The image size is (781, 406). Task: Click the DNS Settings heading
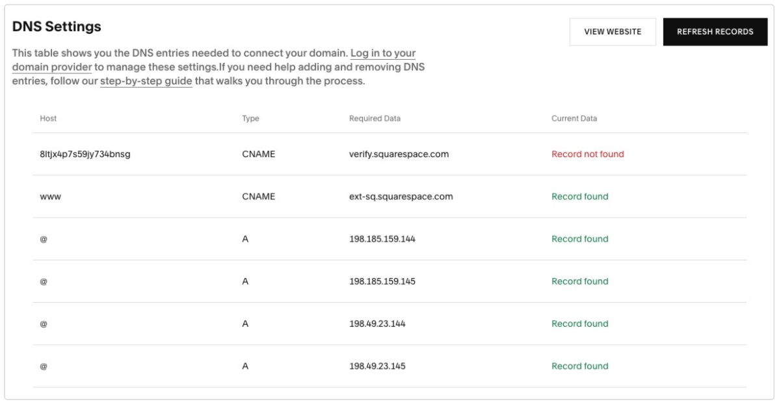[x=57, y=27]
